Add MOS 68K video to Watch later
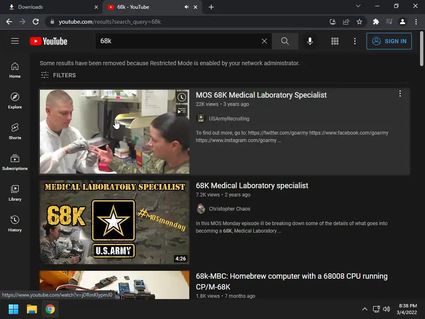The image size is (425, 319). pyautogui.click(x=182, y=97)
